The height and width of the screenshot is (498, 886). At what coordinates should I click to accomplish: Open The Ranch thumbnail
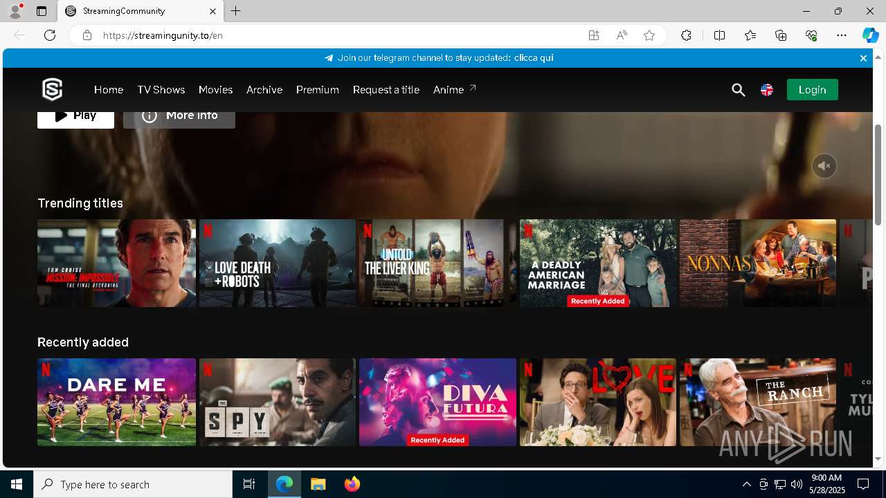point(758,402)
